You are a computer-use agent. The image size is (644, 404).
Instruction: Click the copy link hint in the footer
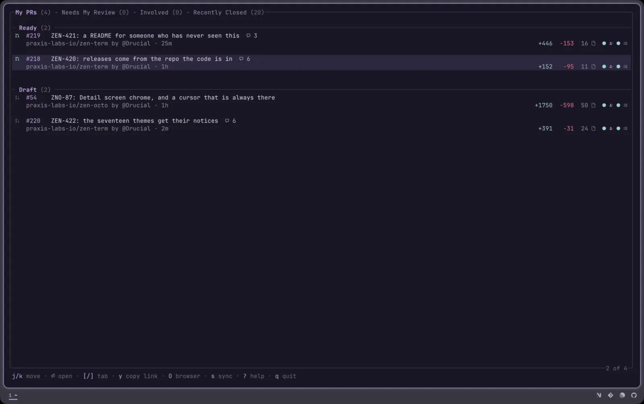coord(138,376)
